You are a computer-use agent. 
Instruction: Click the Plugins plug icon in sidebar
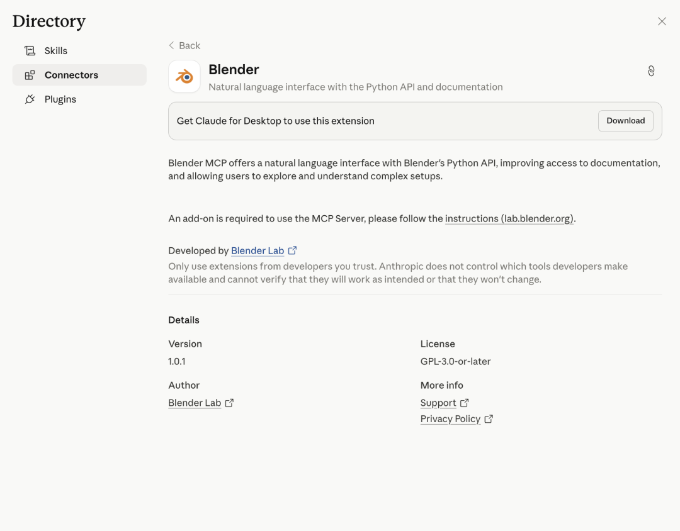point(30,99)
